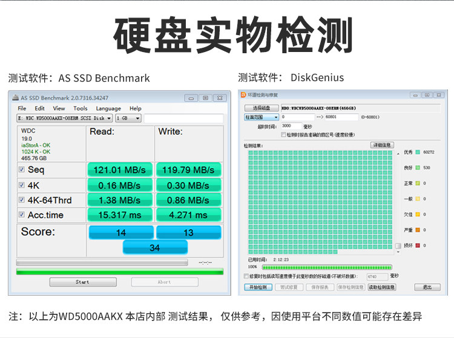This screenshot has height=338, width=454.
Task: Click the 1024 K - OK alignment text
Action: (x=36, y=152)
